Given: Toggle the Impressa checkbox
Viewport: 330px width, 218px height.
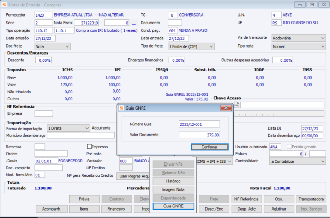Looking at the screenshot, I should (x=89, y=147).
